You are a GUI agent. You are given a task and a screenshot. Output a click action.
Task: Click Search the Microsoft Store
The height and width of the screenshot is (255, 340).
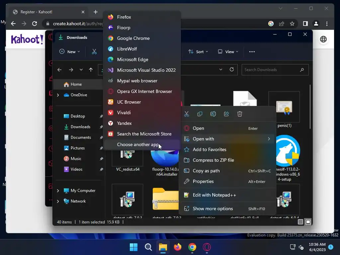(x=142, y=134)
